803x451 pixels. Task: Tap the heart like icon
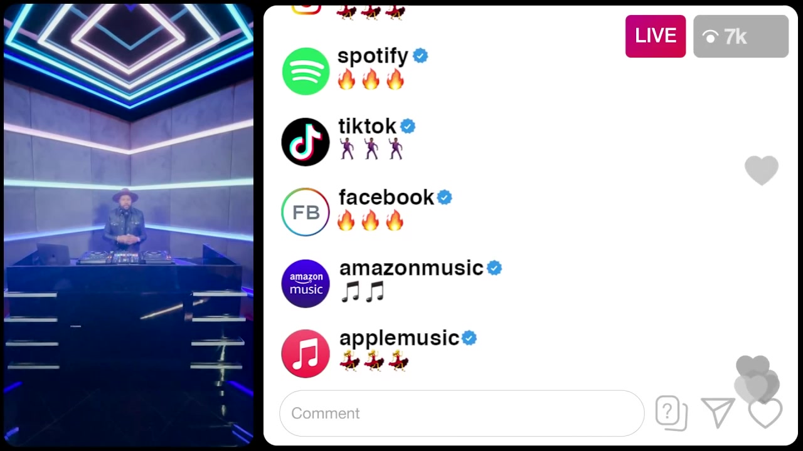[765, 413]
